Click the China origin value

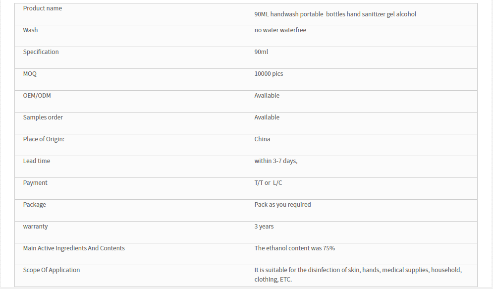262,139
